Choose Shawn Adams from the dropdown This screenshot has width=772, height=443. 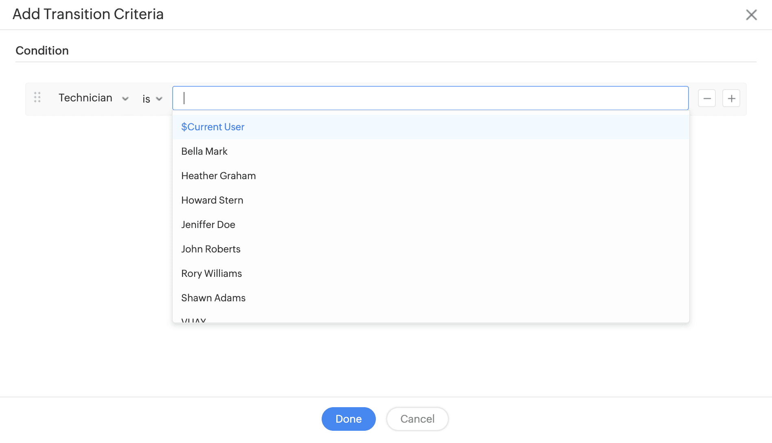(213, 298)
